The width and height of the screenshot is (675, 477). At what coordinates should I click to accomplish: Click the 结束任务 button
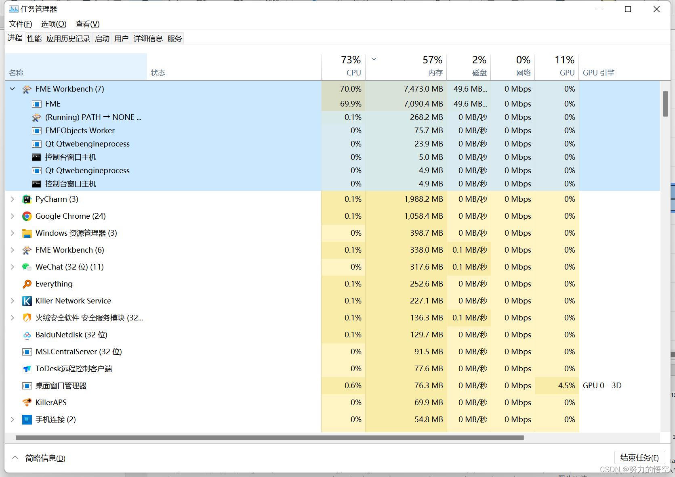[639, 458]
